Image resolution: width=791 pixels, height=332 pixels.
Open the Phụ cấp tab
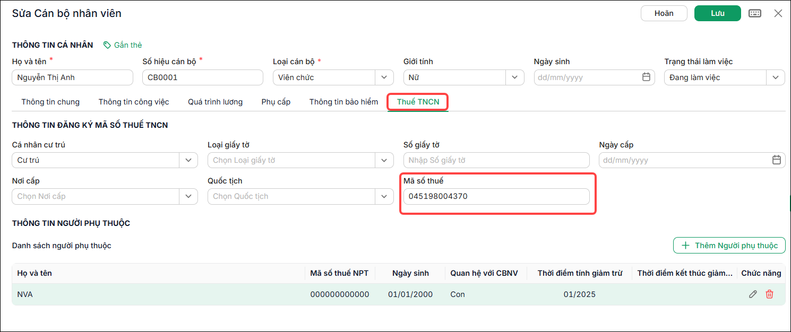point(276,102)
